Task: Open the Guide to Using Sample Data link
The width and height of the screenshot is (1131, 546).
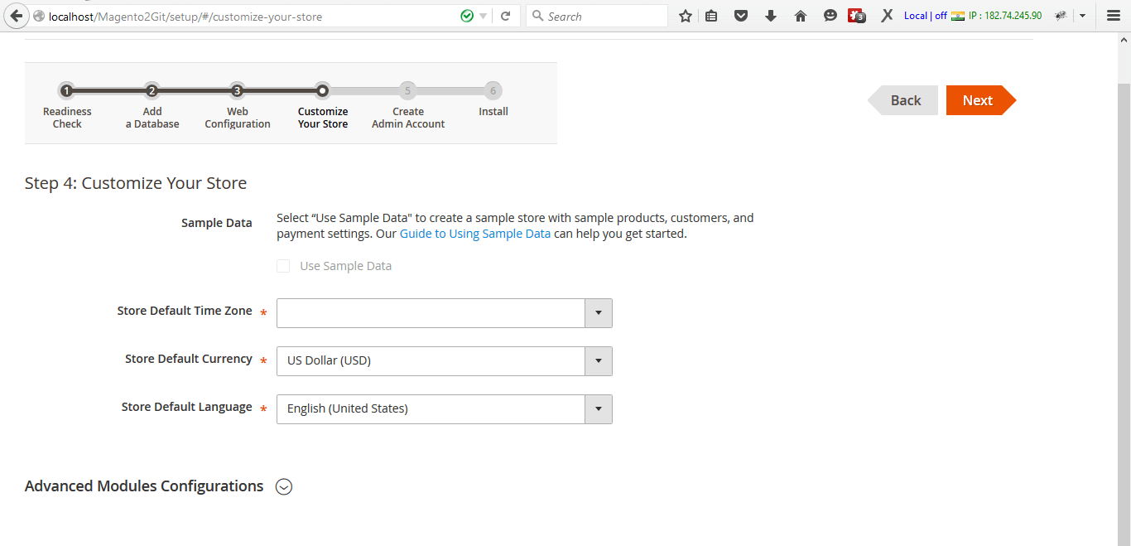Action: coord(474,234)
